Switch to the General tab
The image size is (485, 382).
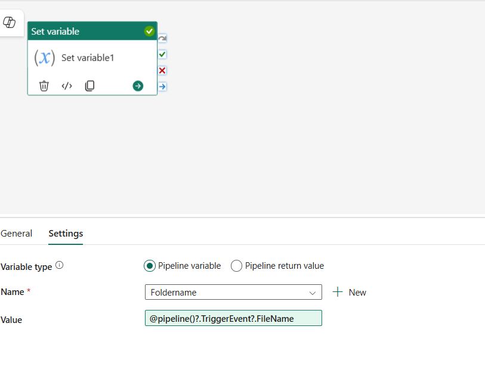[16, 234]
